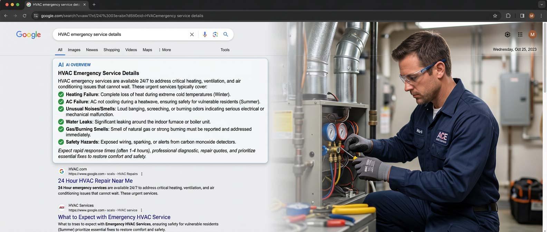Viewport: 547px width, 232px height.
Task: Open Google apps grid launcher
Action: point(520,35)
